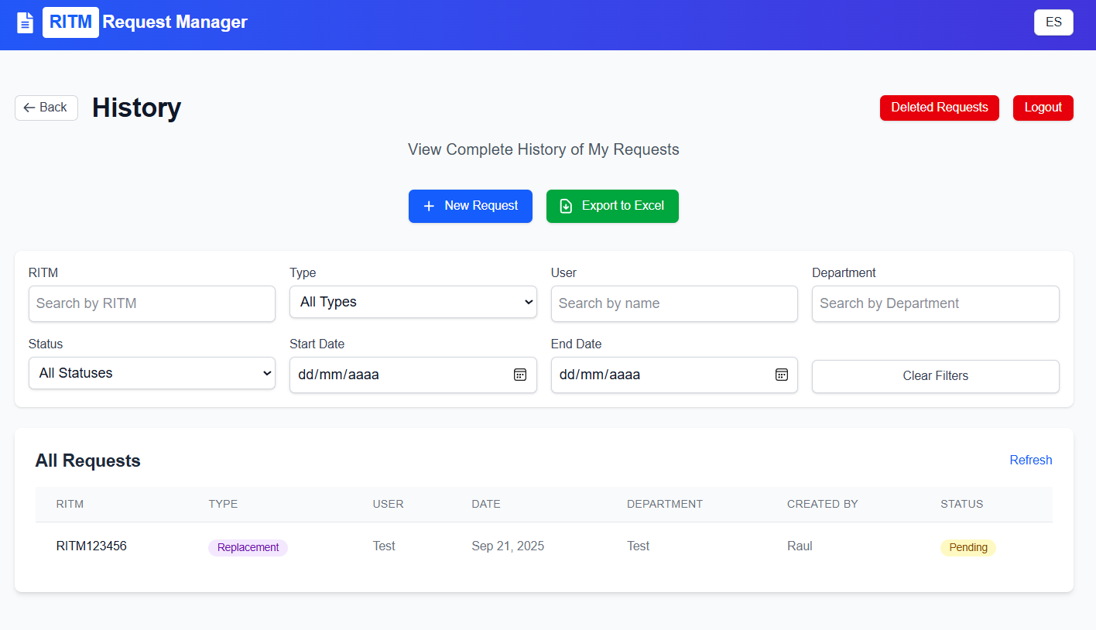Click the Raul created-by cell

[800, 546]
